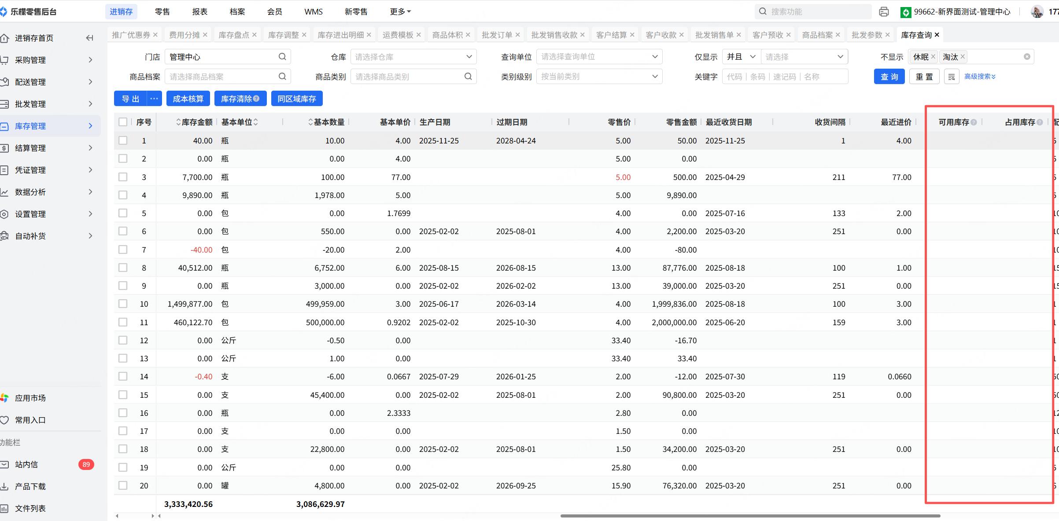Viewport: 1059px width, 521px height.
Task: Select row 10 checkbox
Action: click(x=123, y=304)
